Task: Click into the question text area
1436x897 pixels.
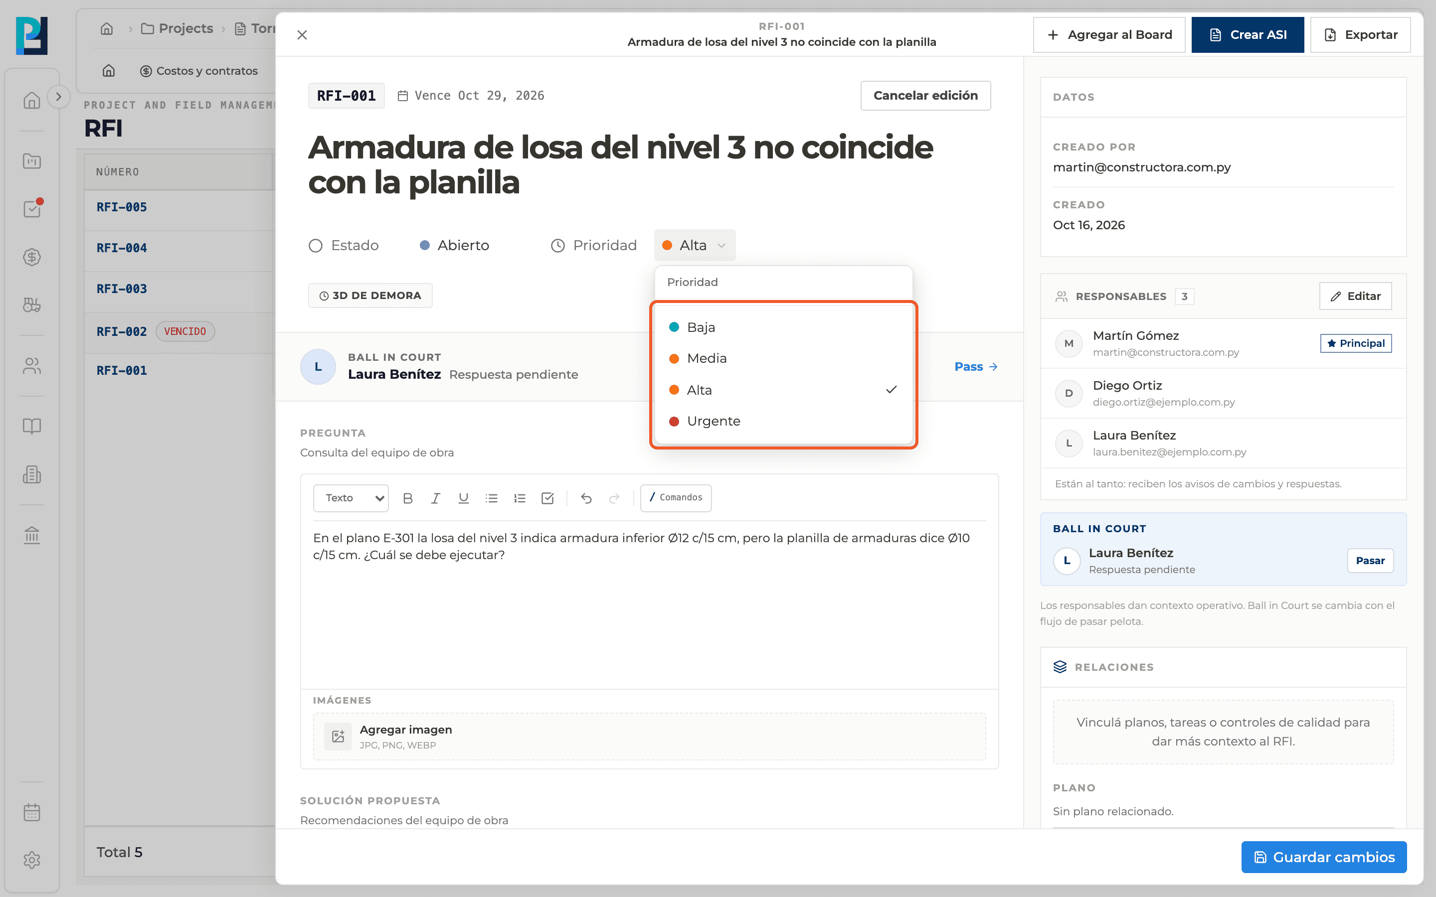Action: coord(649,604)
